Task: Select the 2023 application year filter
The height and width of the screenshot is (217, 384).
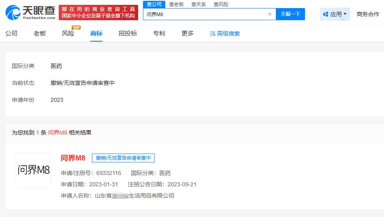Action: (57, 100)
